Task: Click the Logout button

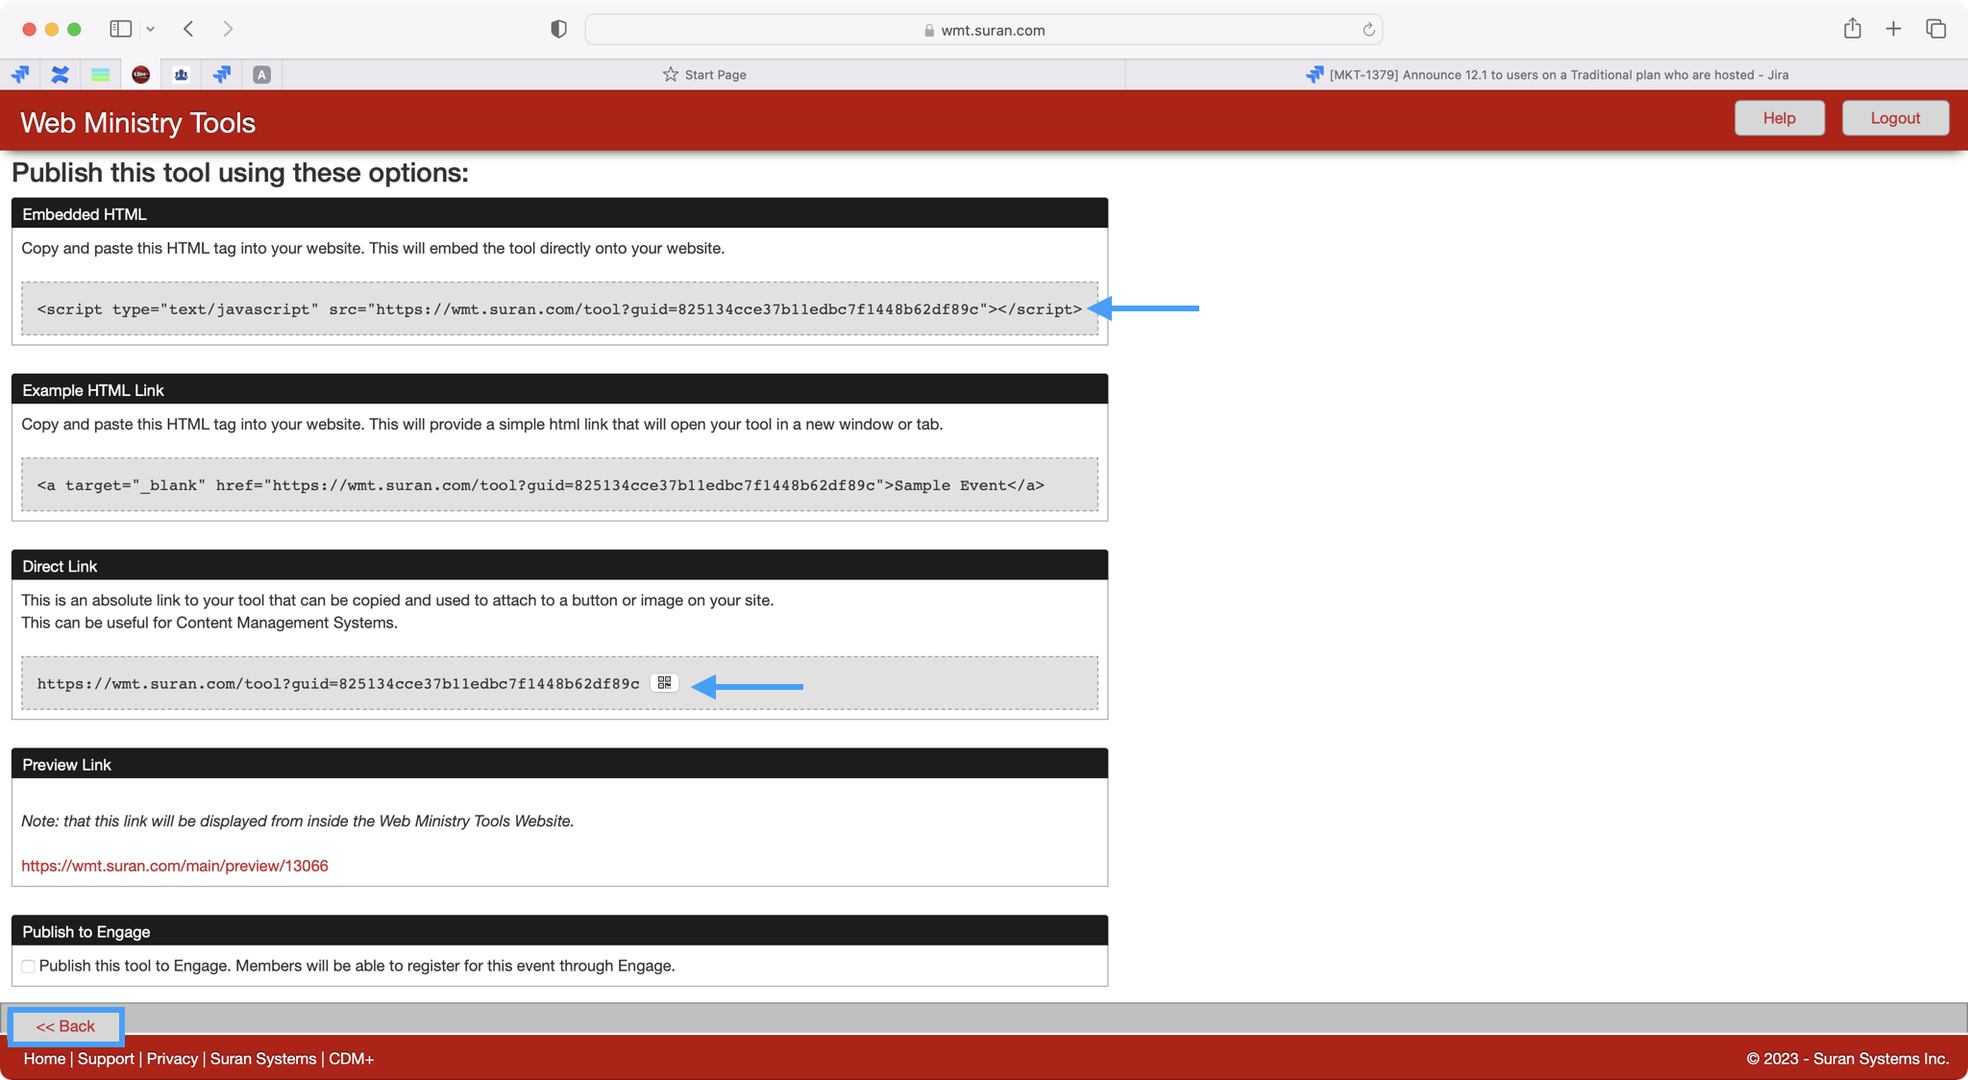Action: point(1894,118)
